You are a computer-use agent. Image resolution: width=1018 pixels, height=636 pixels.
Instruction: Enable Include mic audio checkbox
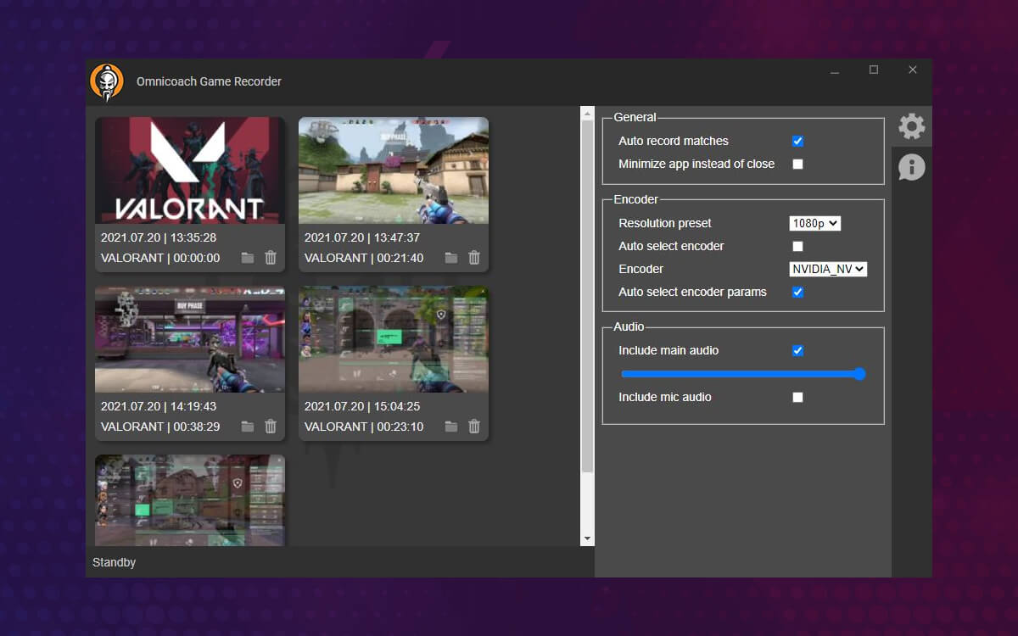click(x=797, y=397)
